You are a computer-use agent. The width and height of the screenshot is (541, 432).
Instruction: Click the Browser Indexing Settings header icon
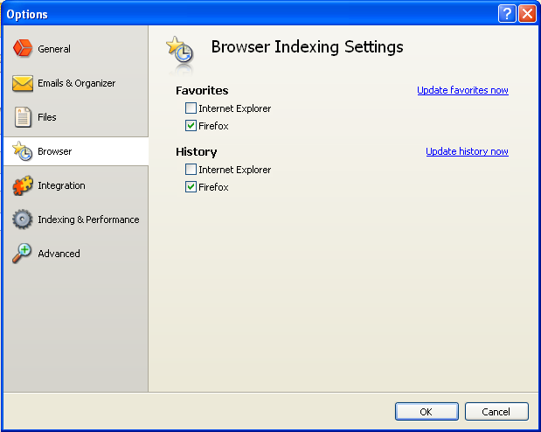click(180, 52)
